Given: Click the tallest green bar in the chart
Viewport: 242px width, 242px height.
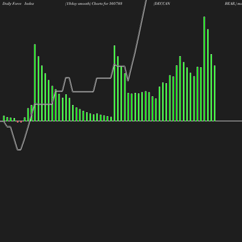Looking at the screenshot, I should 204,69.
